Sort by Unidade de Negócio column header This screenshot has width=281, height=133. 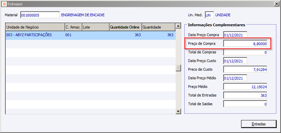[35, 27]
